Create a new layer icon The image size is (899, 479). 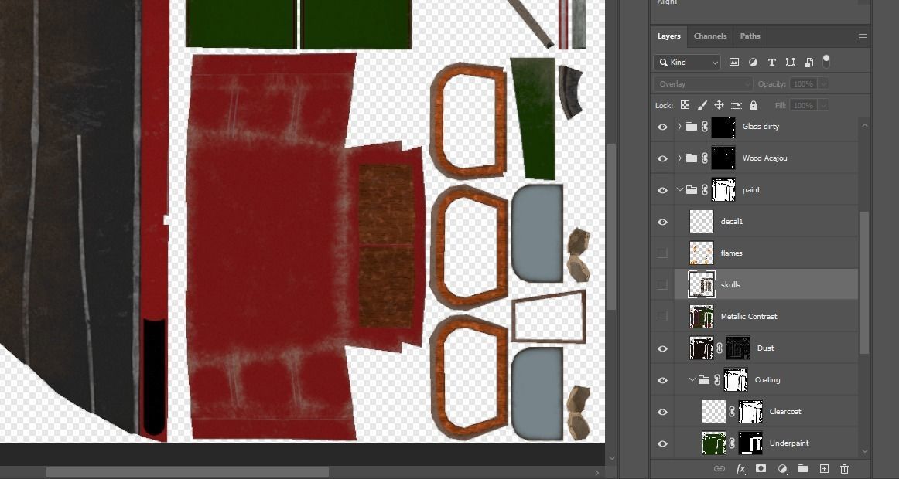click(824, 469)
